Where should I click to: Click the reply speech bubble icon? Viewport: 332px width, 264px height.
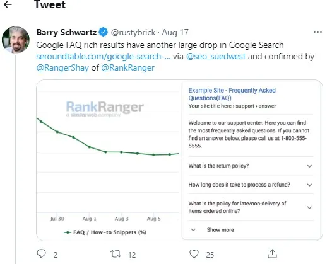coord(41,254)
